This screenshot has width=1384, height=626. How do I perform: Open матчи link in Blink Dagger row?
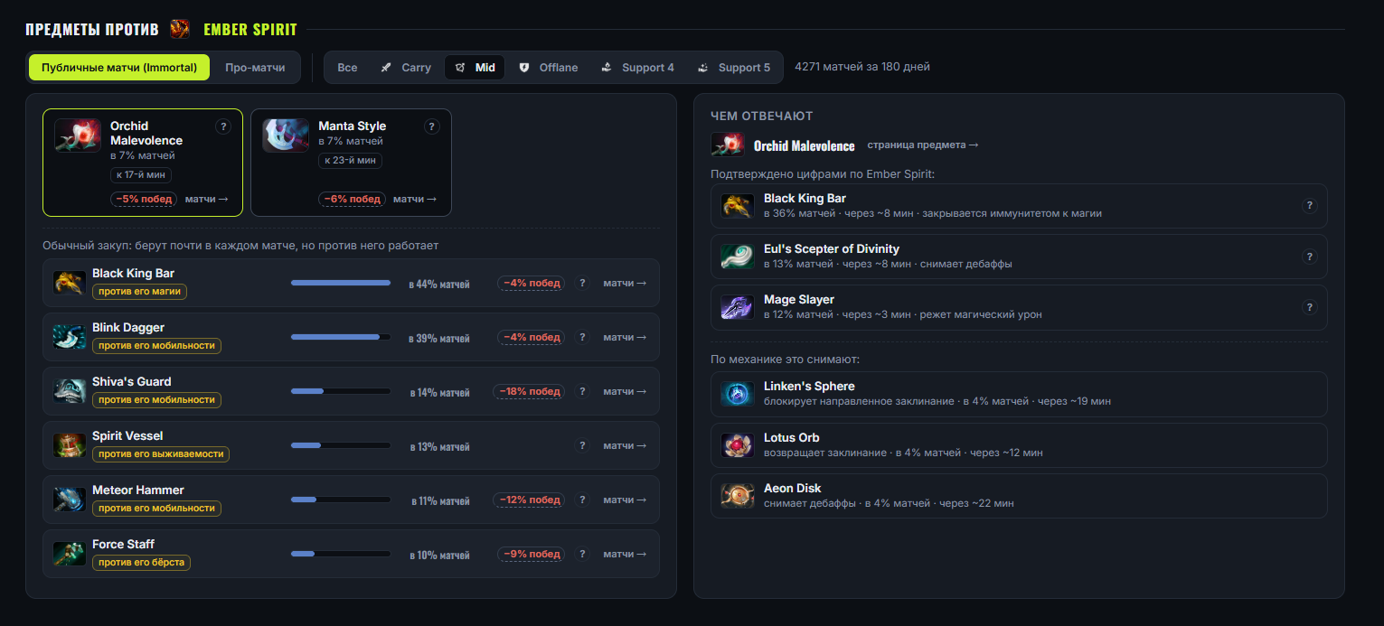click(x=626, y=337)
